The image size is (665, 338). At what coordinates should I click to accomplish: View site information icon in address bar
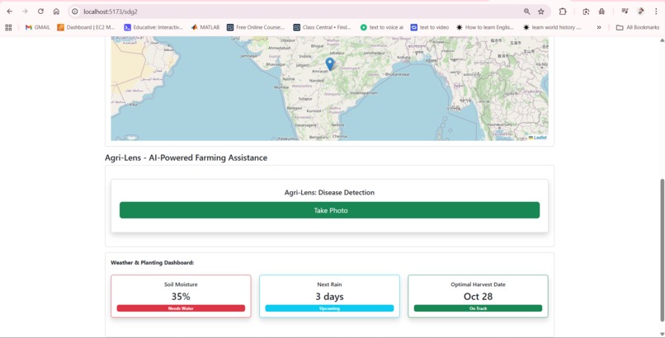pyautogui.click(x=75, y=12)
